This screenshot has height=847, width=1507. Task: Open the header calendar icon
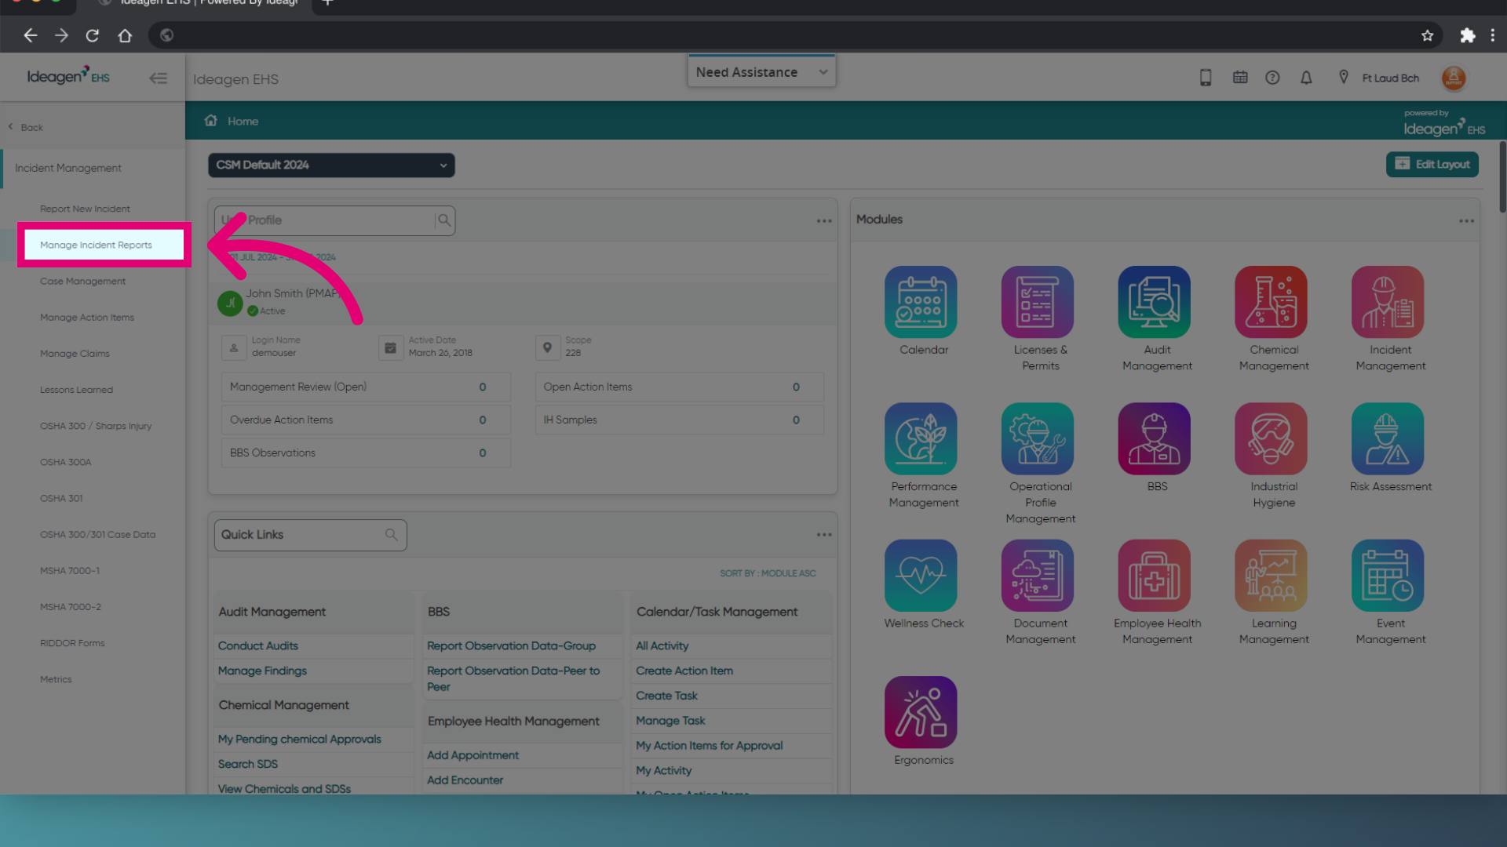(x=1240, y=78)
